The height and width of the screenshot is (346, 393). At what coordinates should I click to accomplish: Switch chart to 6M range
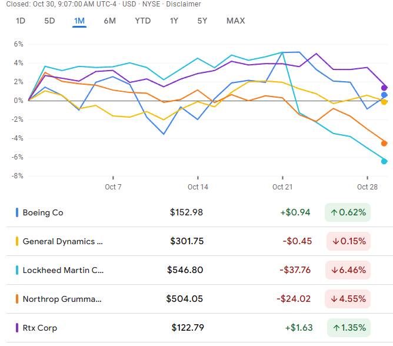110,21
